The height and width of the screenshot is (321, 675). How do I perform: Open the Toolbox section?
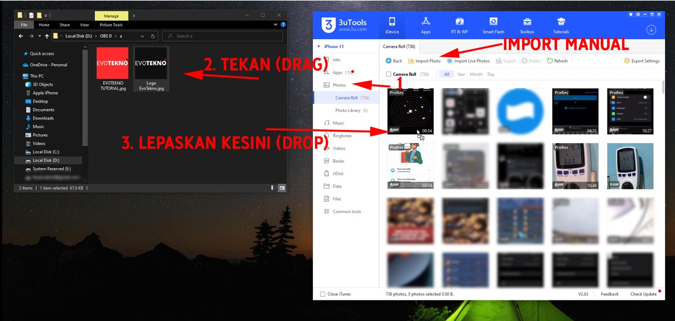point(527,25)
